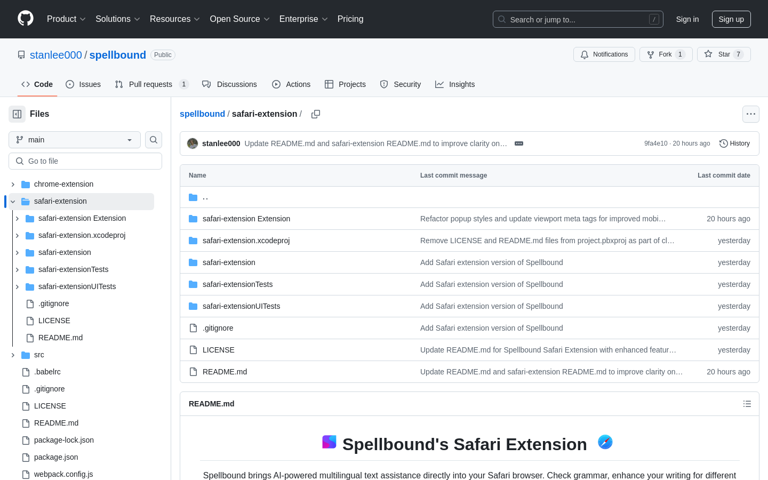Focus the Go to file field
The width and height of the screenshot is (768, 480).
click(x=85, y=161)
